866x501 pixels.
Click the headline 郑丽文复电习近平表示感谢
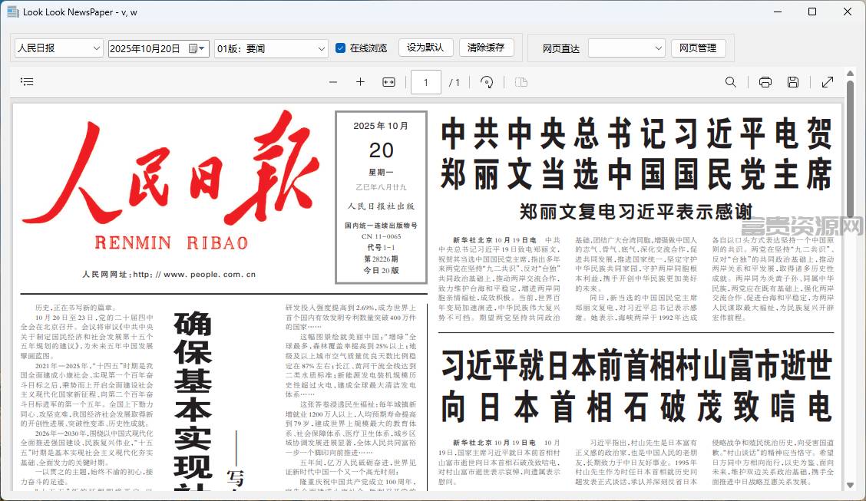(x=636, y=211)
